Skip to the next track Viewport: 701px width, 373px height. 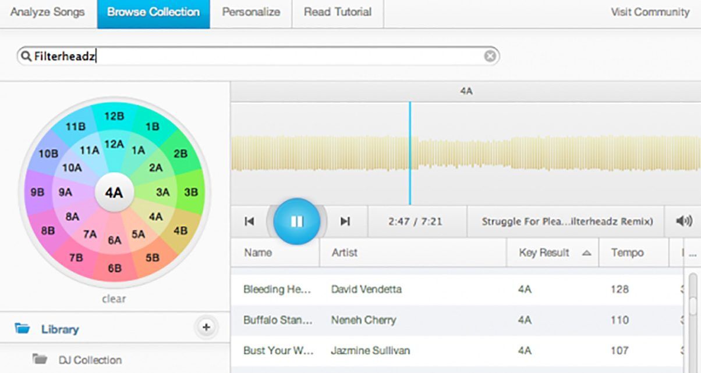345,221
